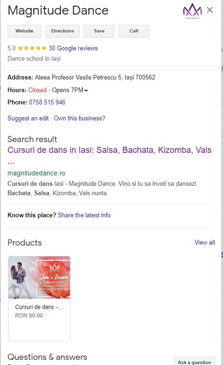Click the Magnitude Dance crown logo

192,11
